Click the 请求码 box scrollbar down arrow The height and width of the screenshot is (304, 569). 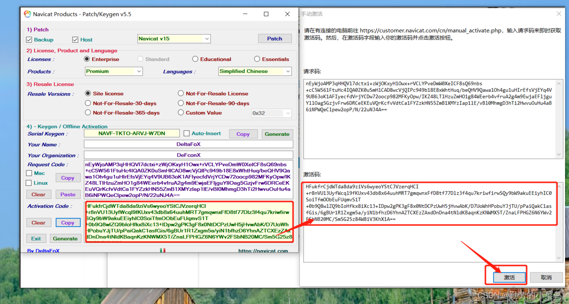pyautogui.click(x=559, y=155)
